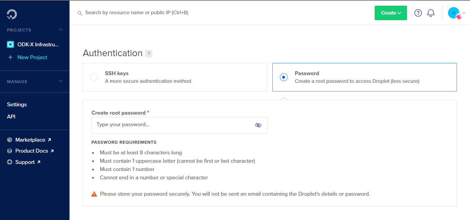Click the user avatar icon
Screen dimensions: 470x220
pyautogui.click(x=454, y=13)
